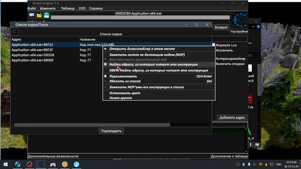This screenshot has height=169, width=301.
Task: Choose Заменить NOP'ами все инструкции в списке
Action: (159, 87)
